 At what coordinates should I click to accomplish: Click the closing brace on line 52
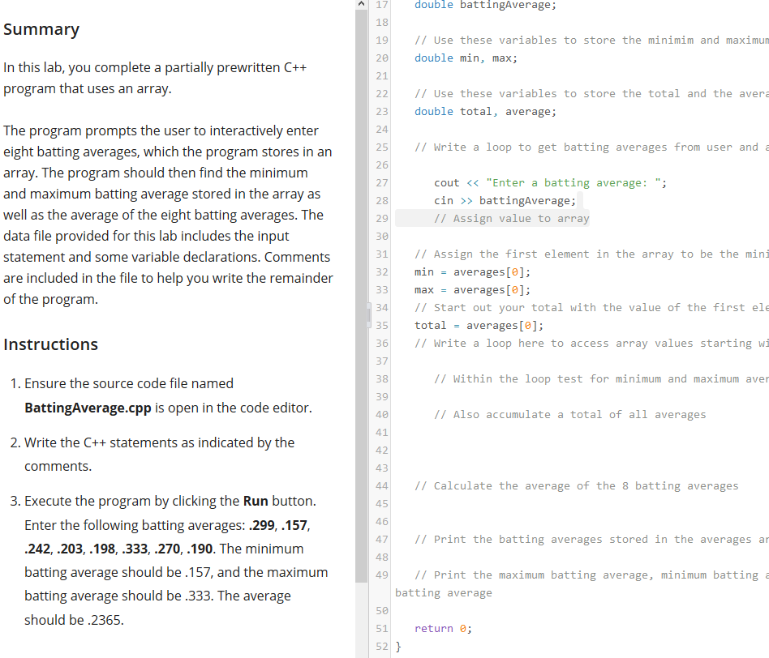pyautogui.click(x=397, y=646)
